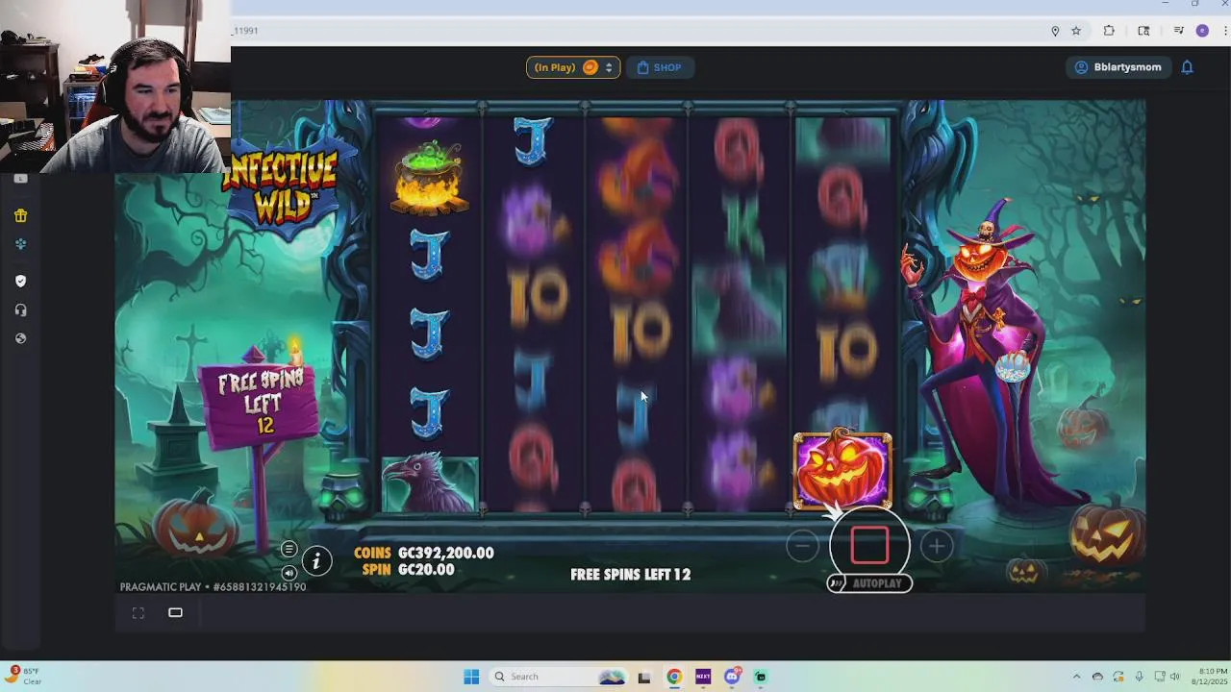
Task: Click the FREE SPINS LEFT 12 status text
Action: click(x=631, y=575)
